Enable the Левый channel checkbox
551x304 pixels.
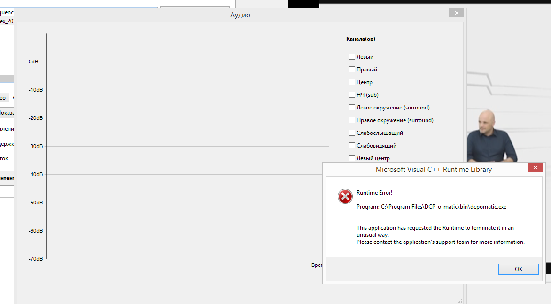(x=352, y=57)
